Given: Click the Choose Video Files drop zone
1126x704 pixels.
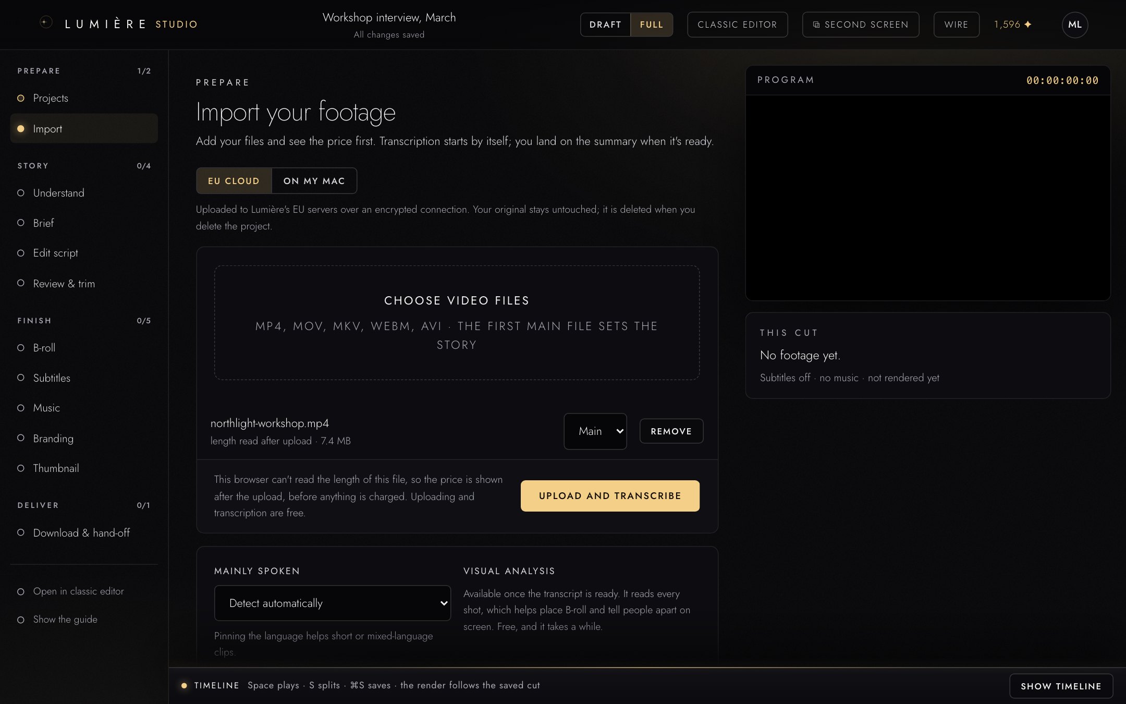Looking at the screenshot, I should click(457, 323).
